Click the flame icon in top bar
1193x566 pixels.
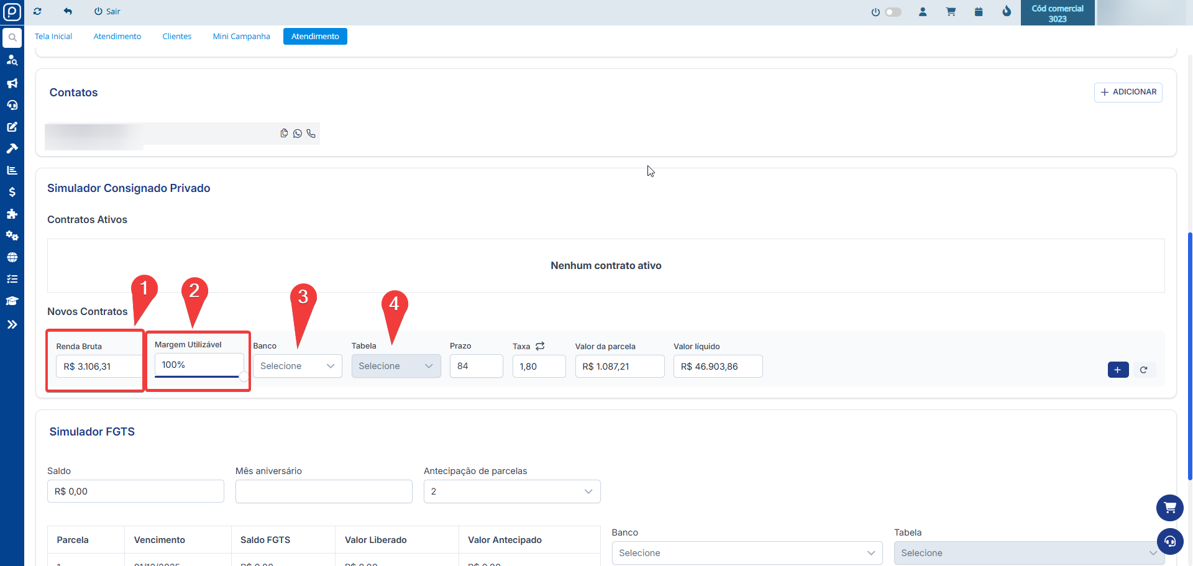coord(1007,12)
